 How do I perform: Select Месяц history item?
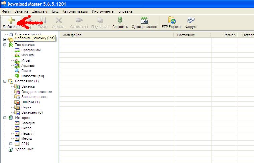[x=27, y=139]
